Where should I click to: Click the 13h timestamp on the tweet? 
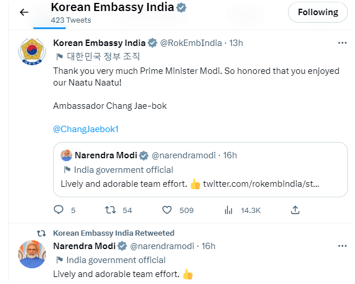(236, 43)
